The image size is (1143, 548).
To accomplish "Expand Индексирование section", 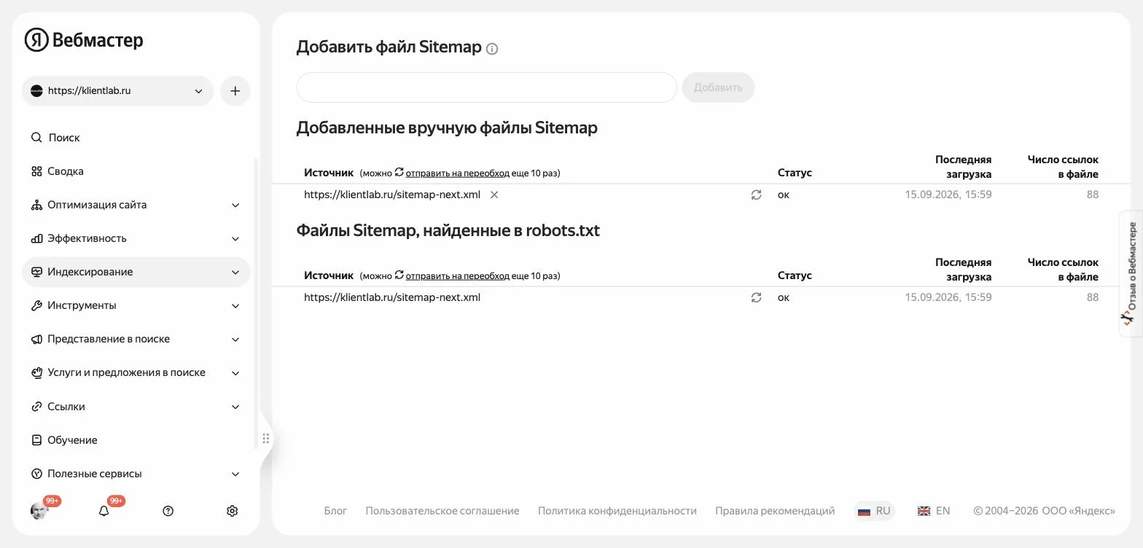I will click(136, 272).
